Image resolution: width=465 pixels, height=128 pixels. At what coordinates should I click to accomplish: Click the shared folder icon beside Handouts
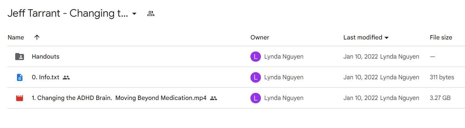click(19, 57)
